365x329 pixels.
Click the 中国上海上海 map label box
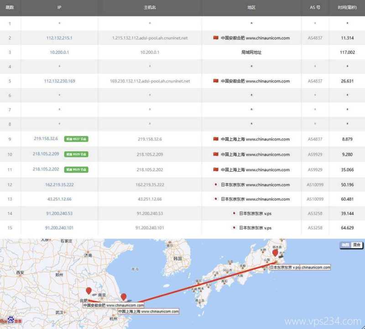[148, 311]
